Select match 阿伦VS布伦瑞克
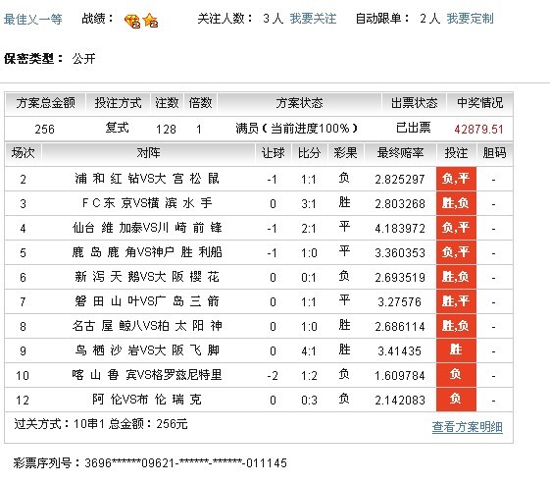 pos(147,400)
